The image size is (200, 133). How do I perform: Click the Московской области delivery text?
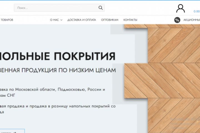[36, 89]
